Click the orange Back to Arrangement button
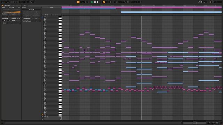This screenshot has width=223, height=125. coord(78,2)
